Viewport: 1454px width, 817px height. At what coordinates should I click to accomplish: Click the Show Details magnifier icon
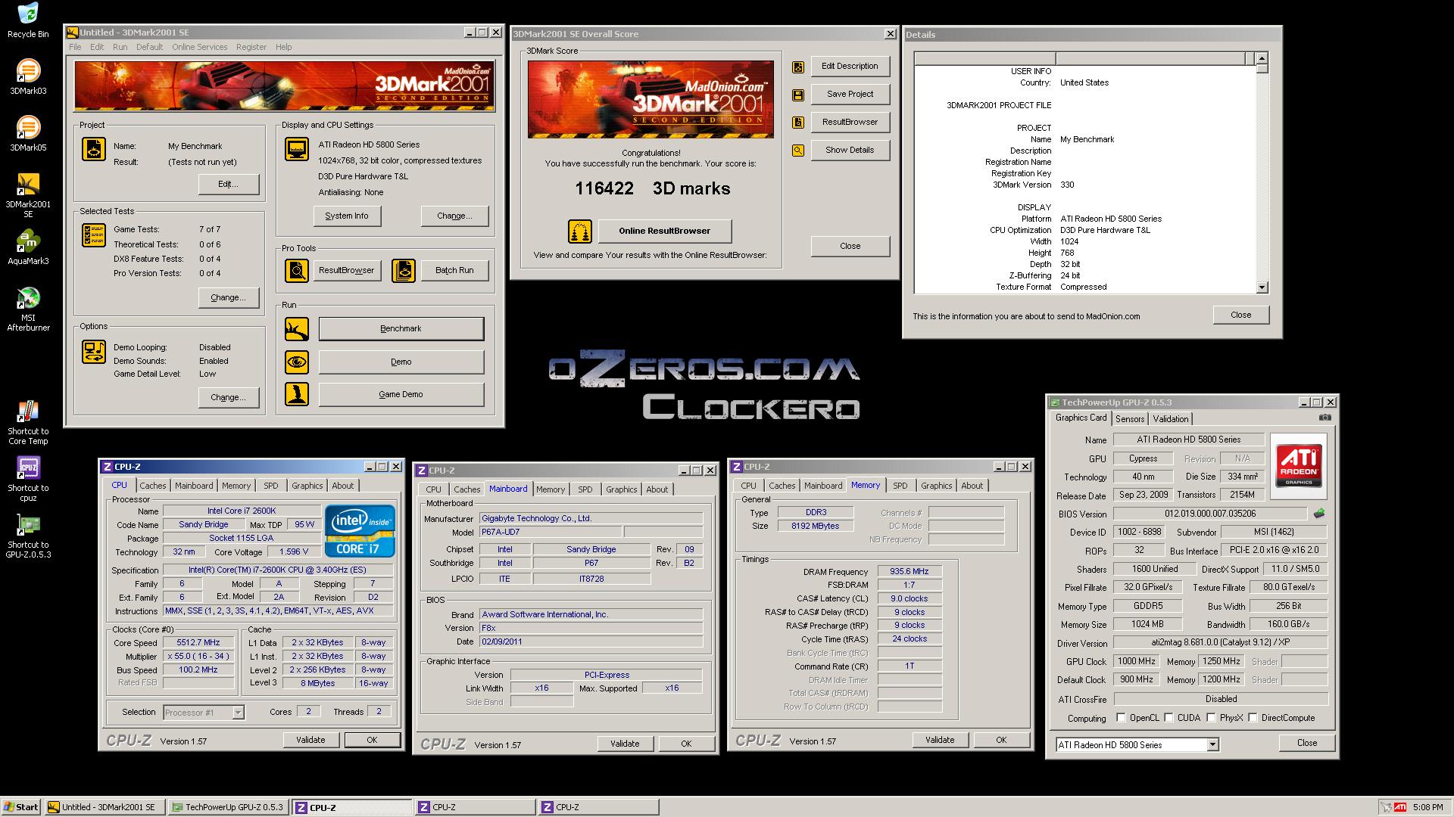(x=798, y=151)
